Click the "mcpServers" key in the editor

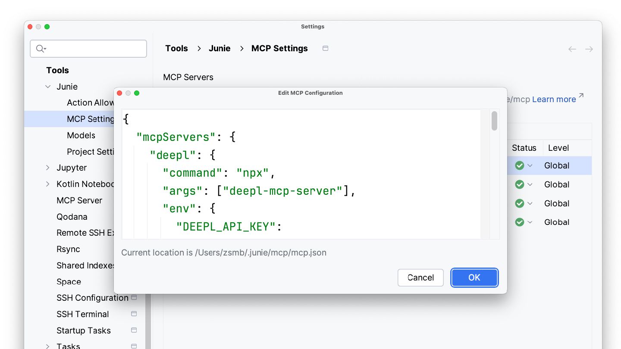coord(176,137)
